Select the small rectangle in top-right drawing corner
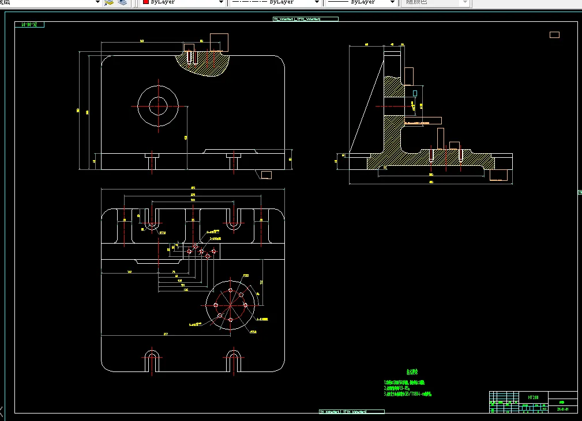Image resolution: width=582 pixels, height=421 pixels. coord(554,35)
